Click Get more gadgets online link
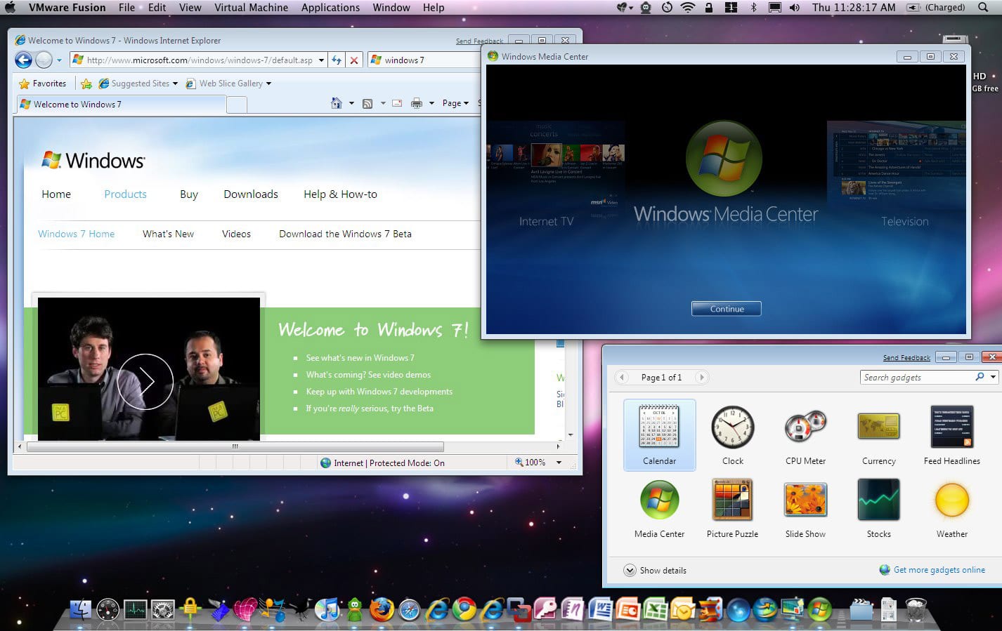 pos(939,570)
